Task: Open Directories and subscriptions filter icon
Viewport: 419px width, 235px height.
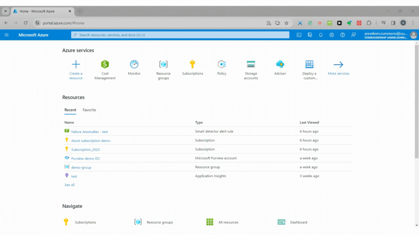Action: (x=310, y=35)
